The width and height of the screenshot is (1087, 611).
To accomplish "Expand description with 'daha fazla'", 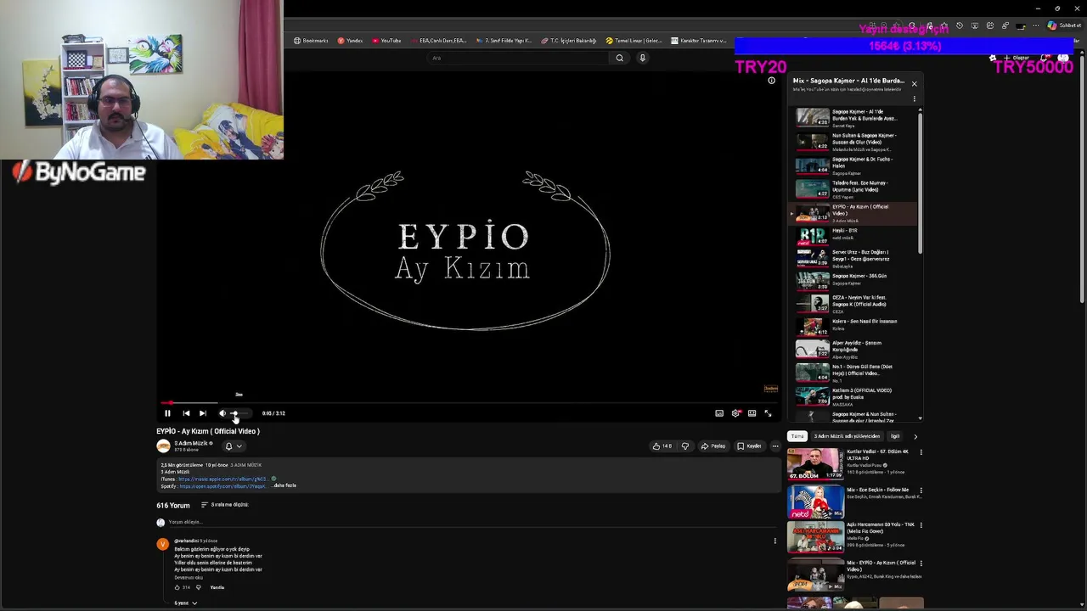I will 284,485.
